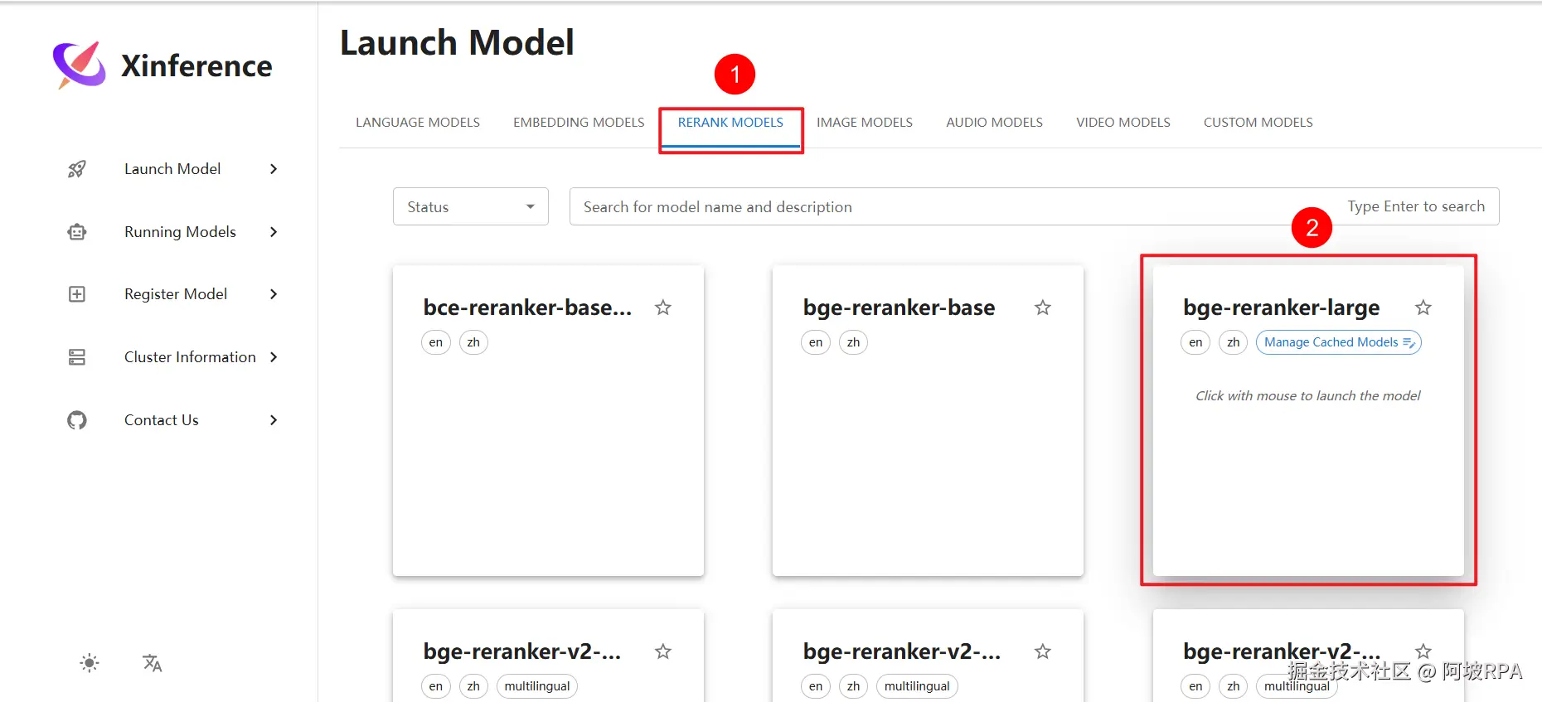The height and width of the screenshot is (702, 1542).
Task: Click the en tag on bce-reranker-base
Action: click(x=436, y=342)
